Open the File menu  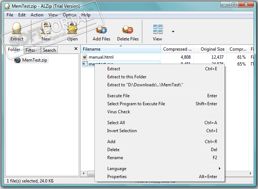coord(10,15)
